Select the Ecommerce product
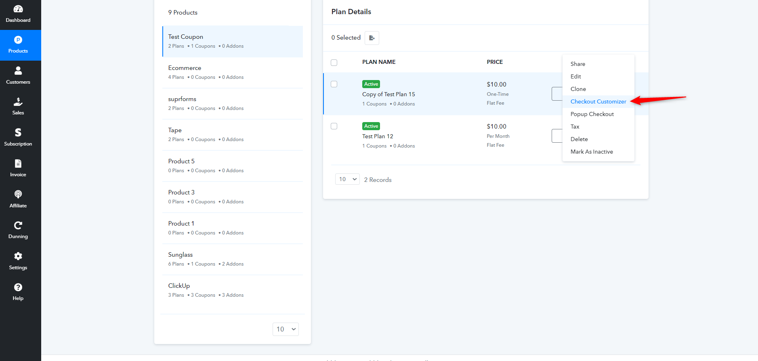The height and width of the screenshot is (361, 758). tap(233, 72)
